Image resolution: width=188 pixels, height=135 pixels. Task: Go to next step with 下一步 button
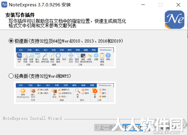coord(136,127)
